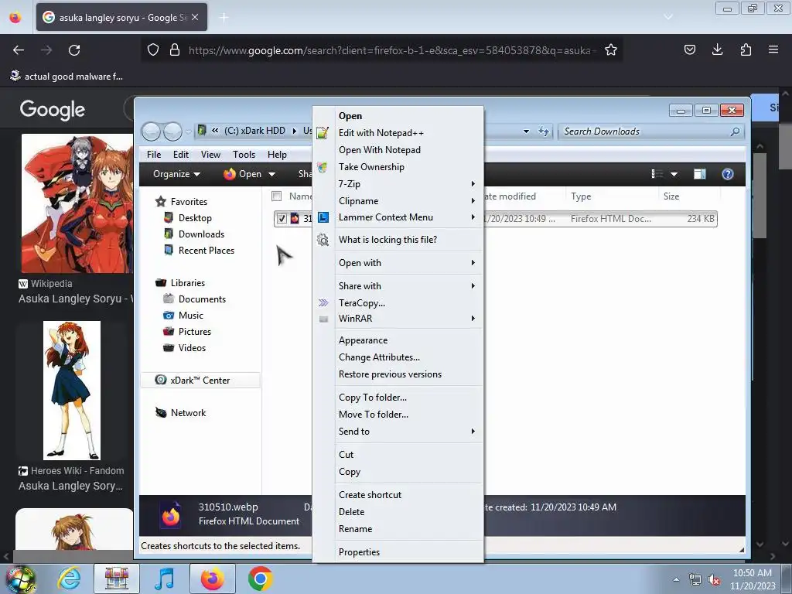Click the change view icon in Explorer
The image size is (792, 594).
657,174
